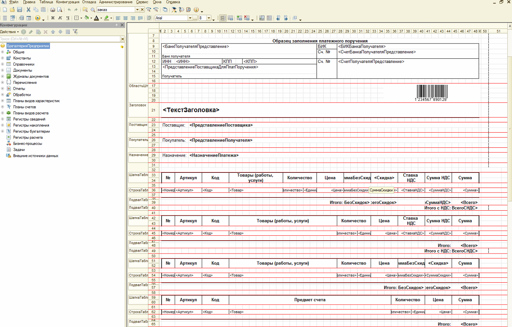Click the Open file folder icon
Image resolution: width=512 pixels, height=327 pixels.
coord(12,9)
